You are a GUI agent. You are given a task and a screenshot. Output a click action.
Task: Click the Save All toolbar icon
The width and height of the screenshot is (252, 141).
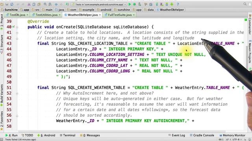click(x=7, y=4)
